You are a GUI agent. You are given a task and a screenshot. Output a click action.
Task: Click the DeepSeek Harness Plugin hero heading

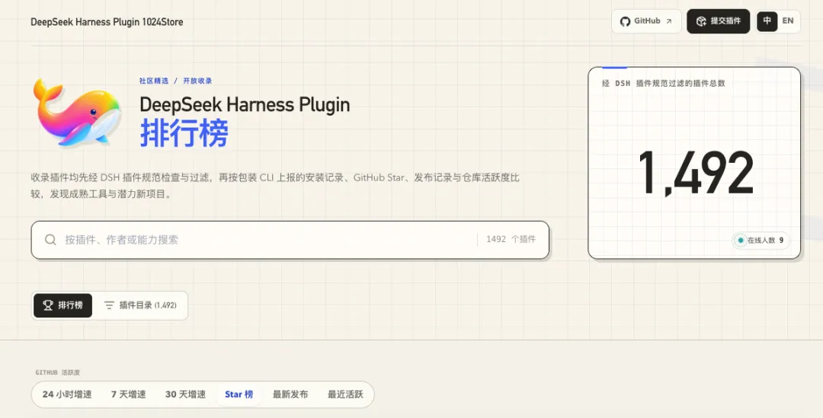pos(245,104)
